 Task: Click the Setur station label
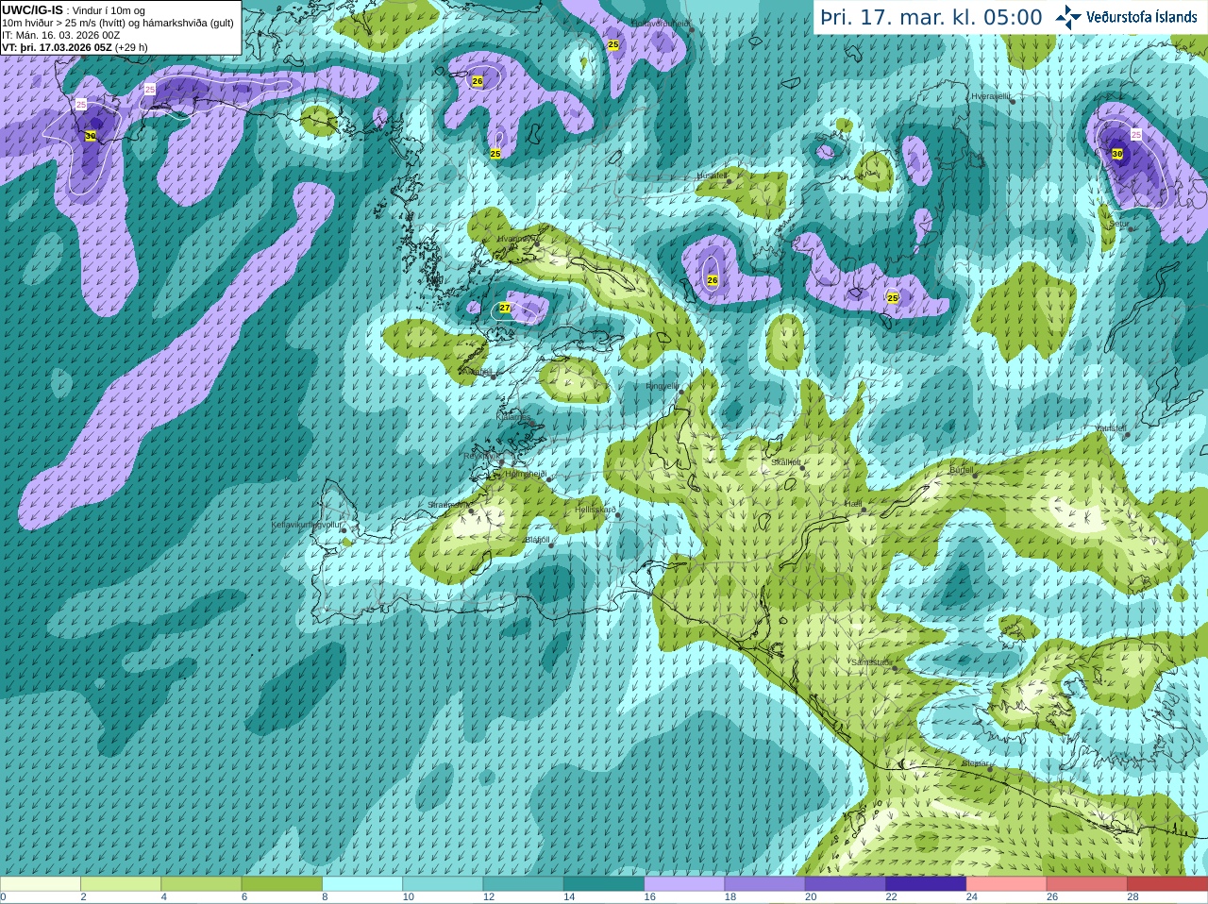1119,224
